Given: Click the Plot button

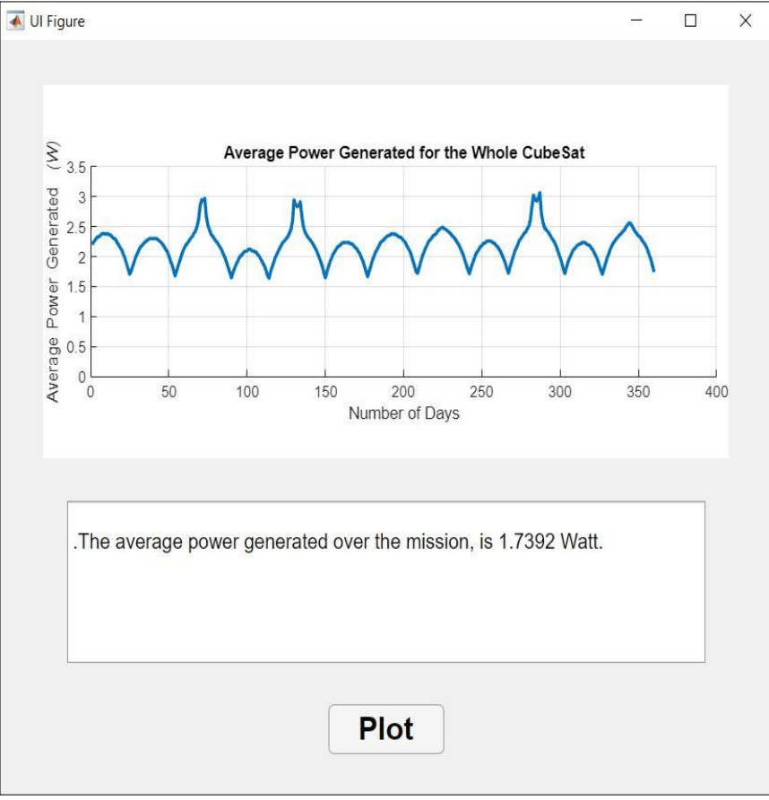Looking at the screenshot, I should 386,729.
